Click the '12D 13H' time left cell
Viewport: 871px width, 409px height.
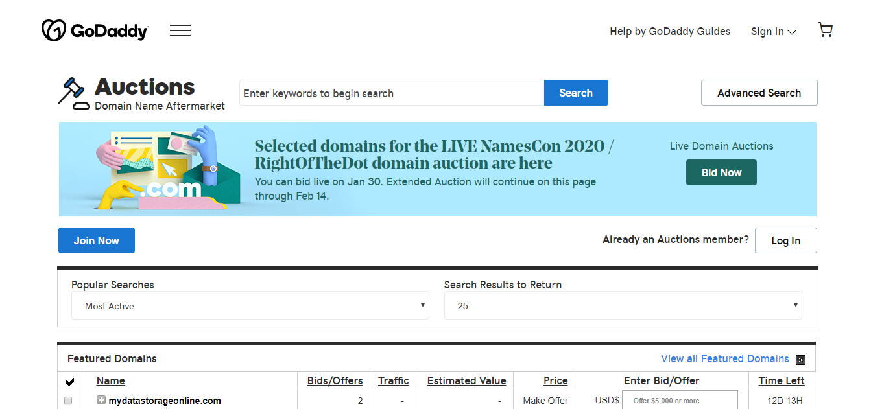(x=785, y=401)
